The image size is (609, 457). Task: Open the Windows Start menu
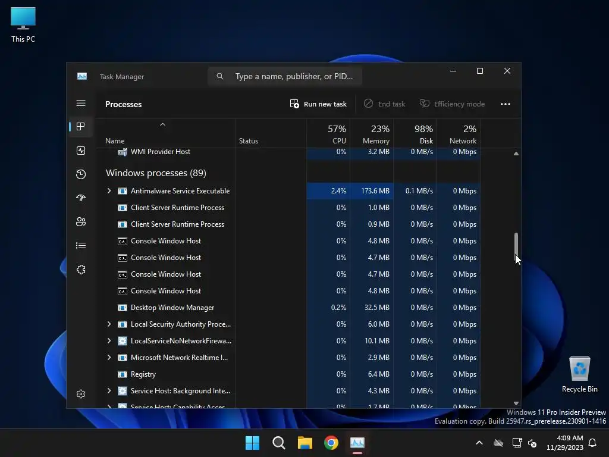[x=252, y=443]
